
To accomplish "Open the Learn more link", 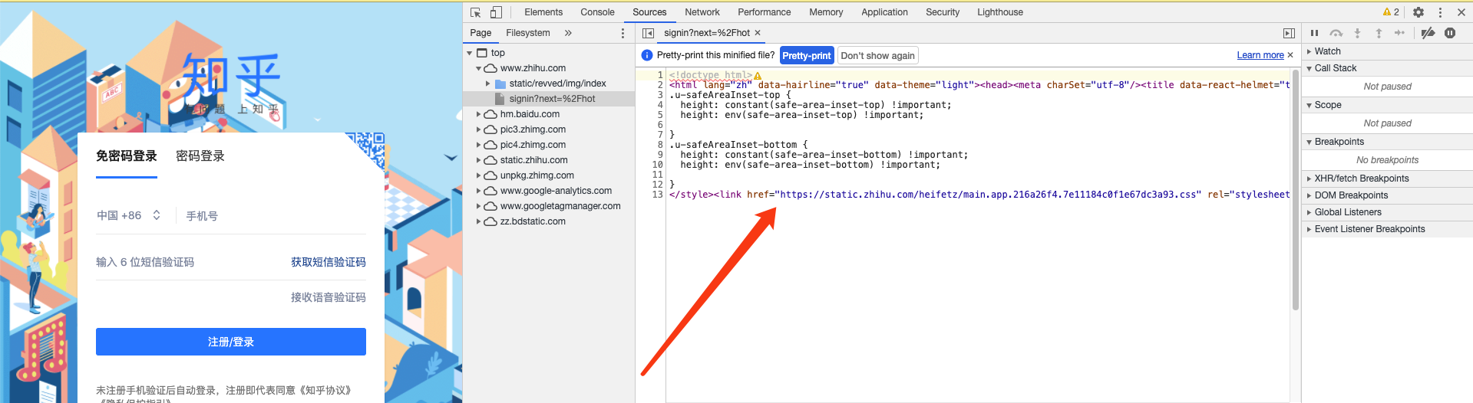I will pyautogui.click(x=1260, y=55).
